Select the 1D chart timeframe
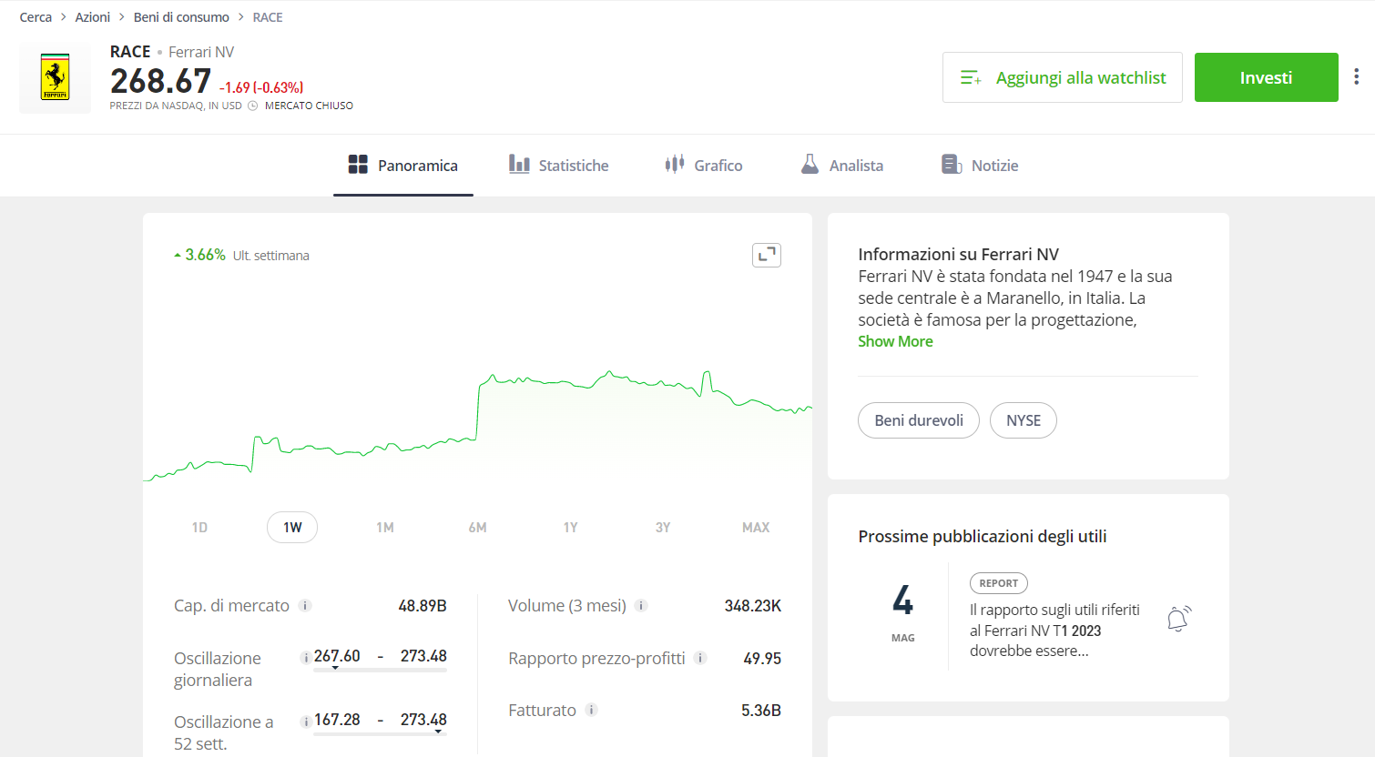Viewport: 1375px width, 757px height. coord(199,528)
